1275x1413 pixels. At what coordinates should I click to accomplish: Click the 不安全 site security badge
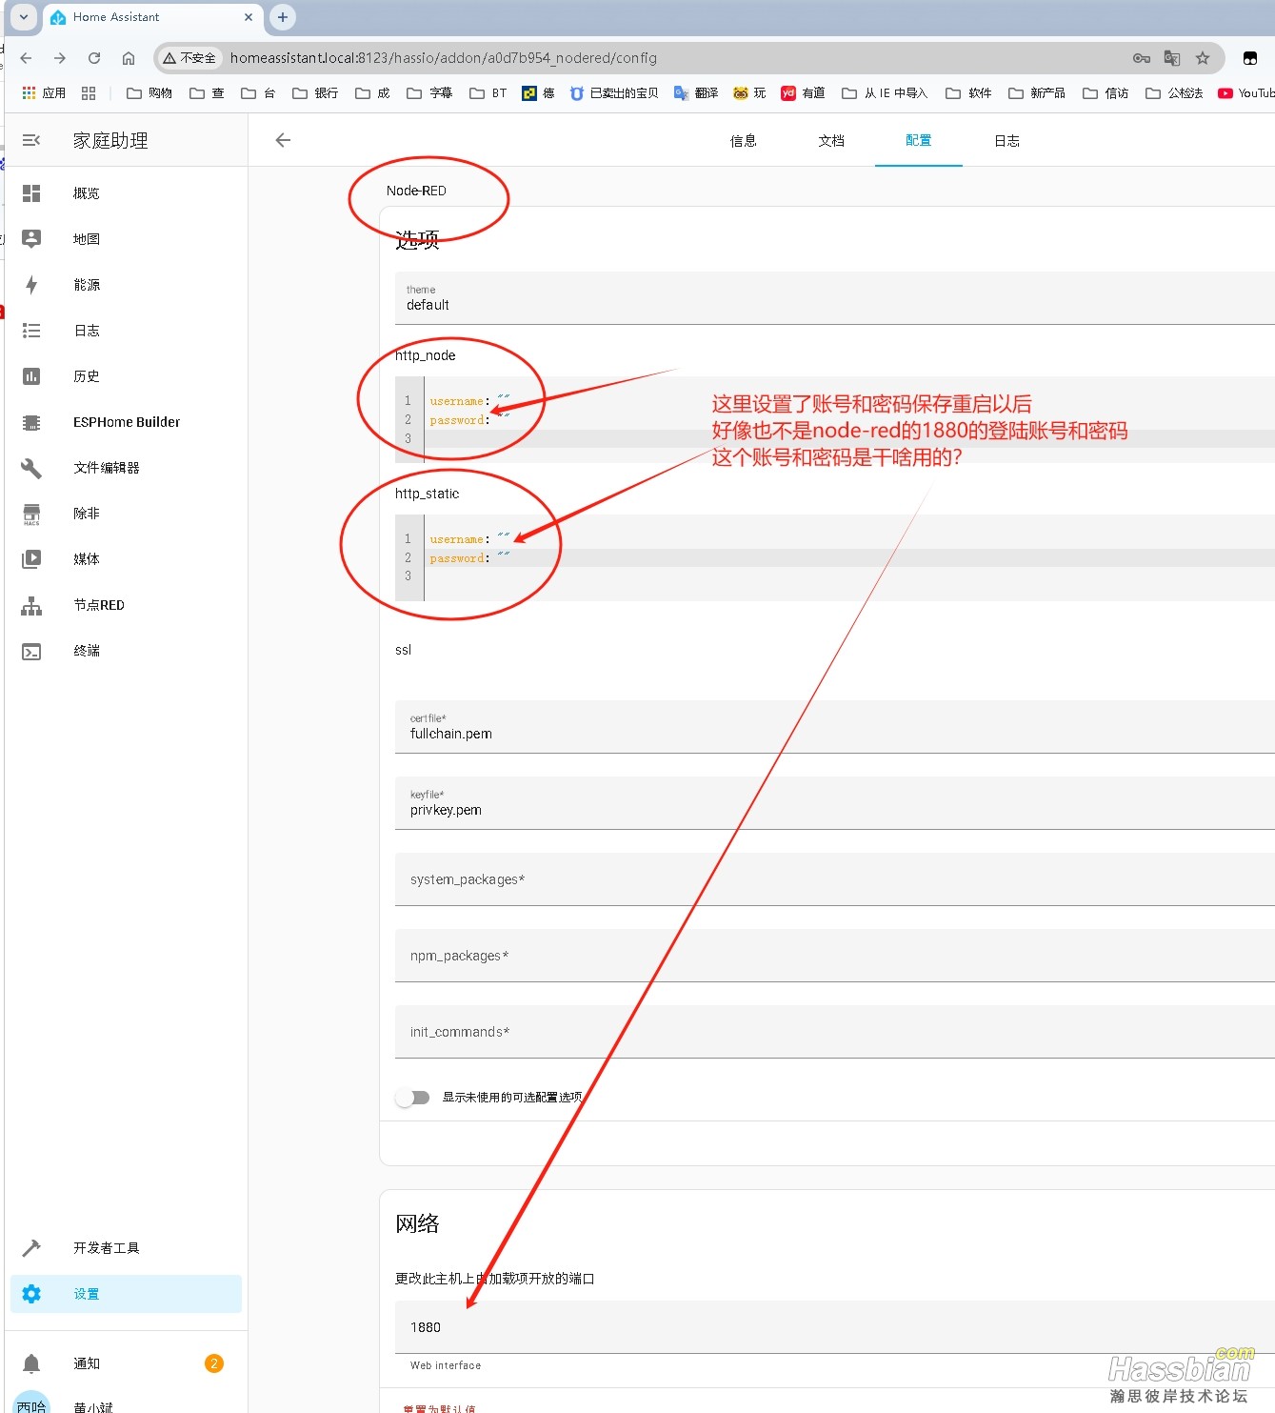coord(189,58)
